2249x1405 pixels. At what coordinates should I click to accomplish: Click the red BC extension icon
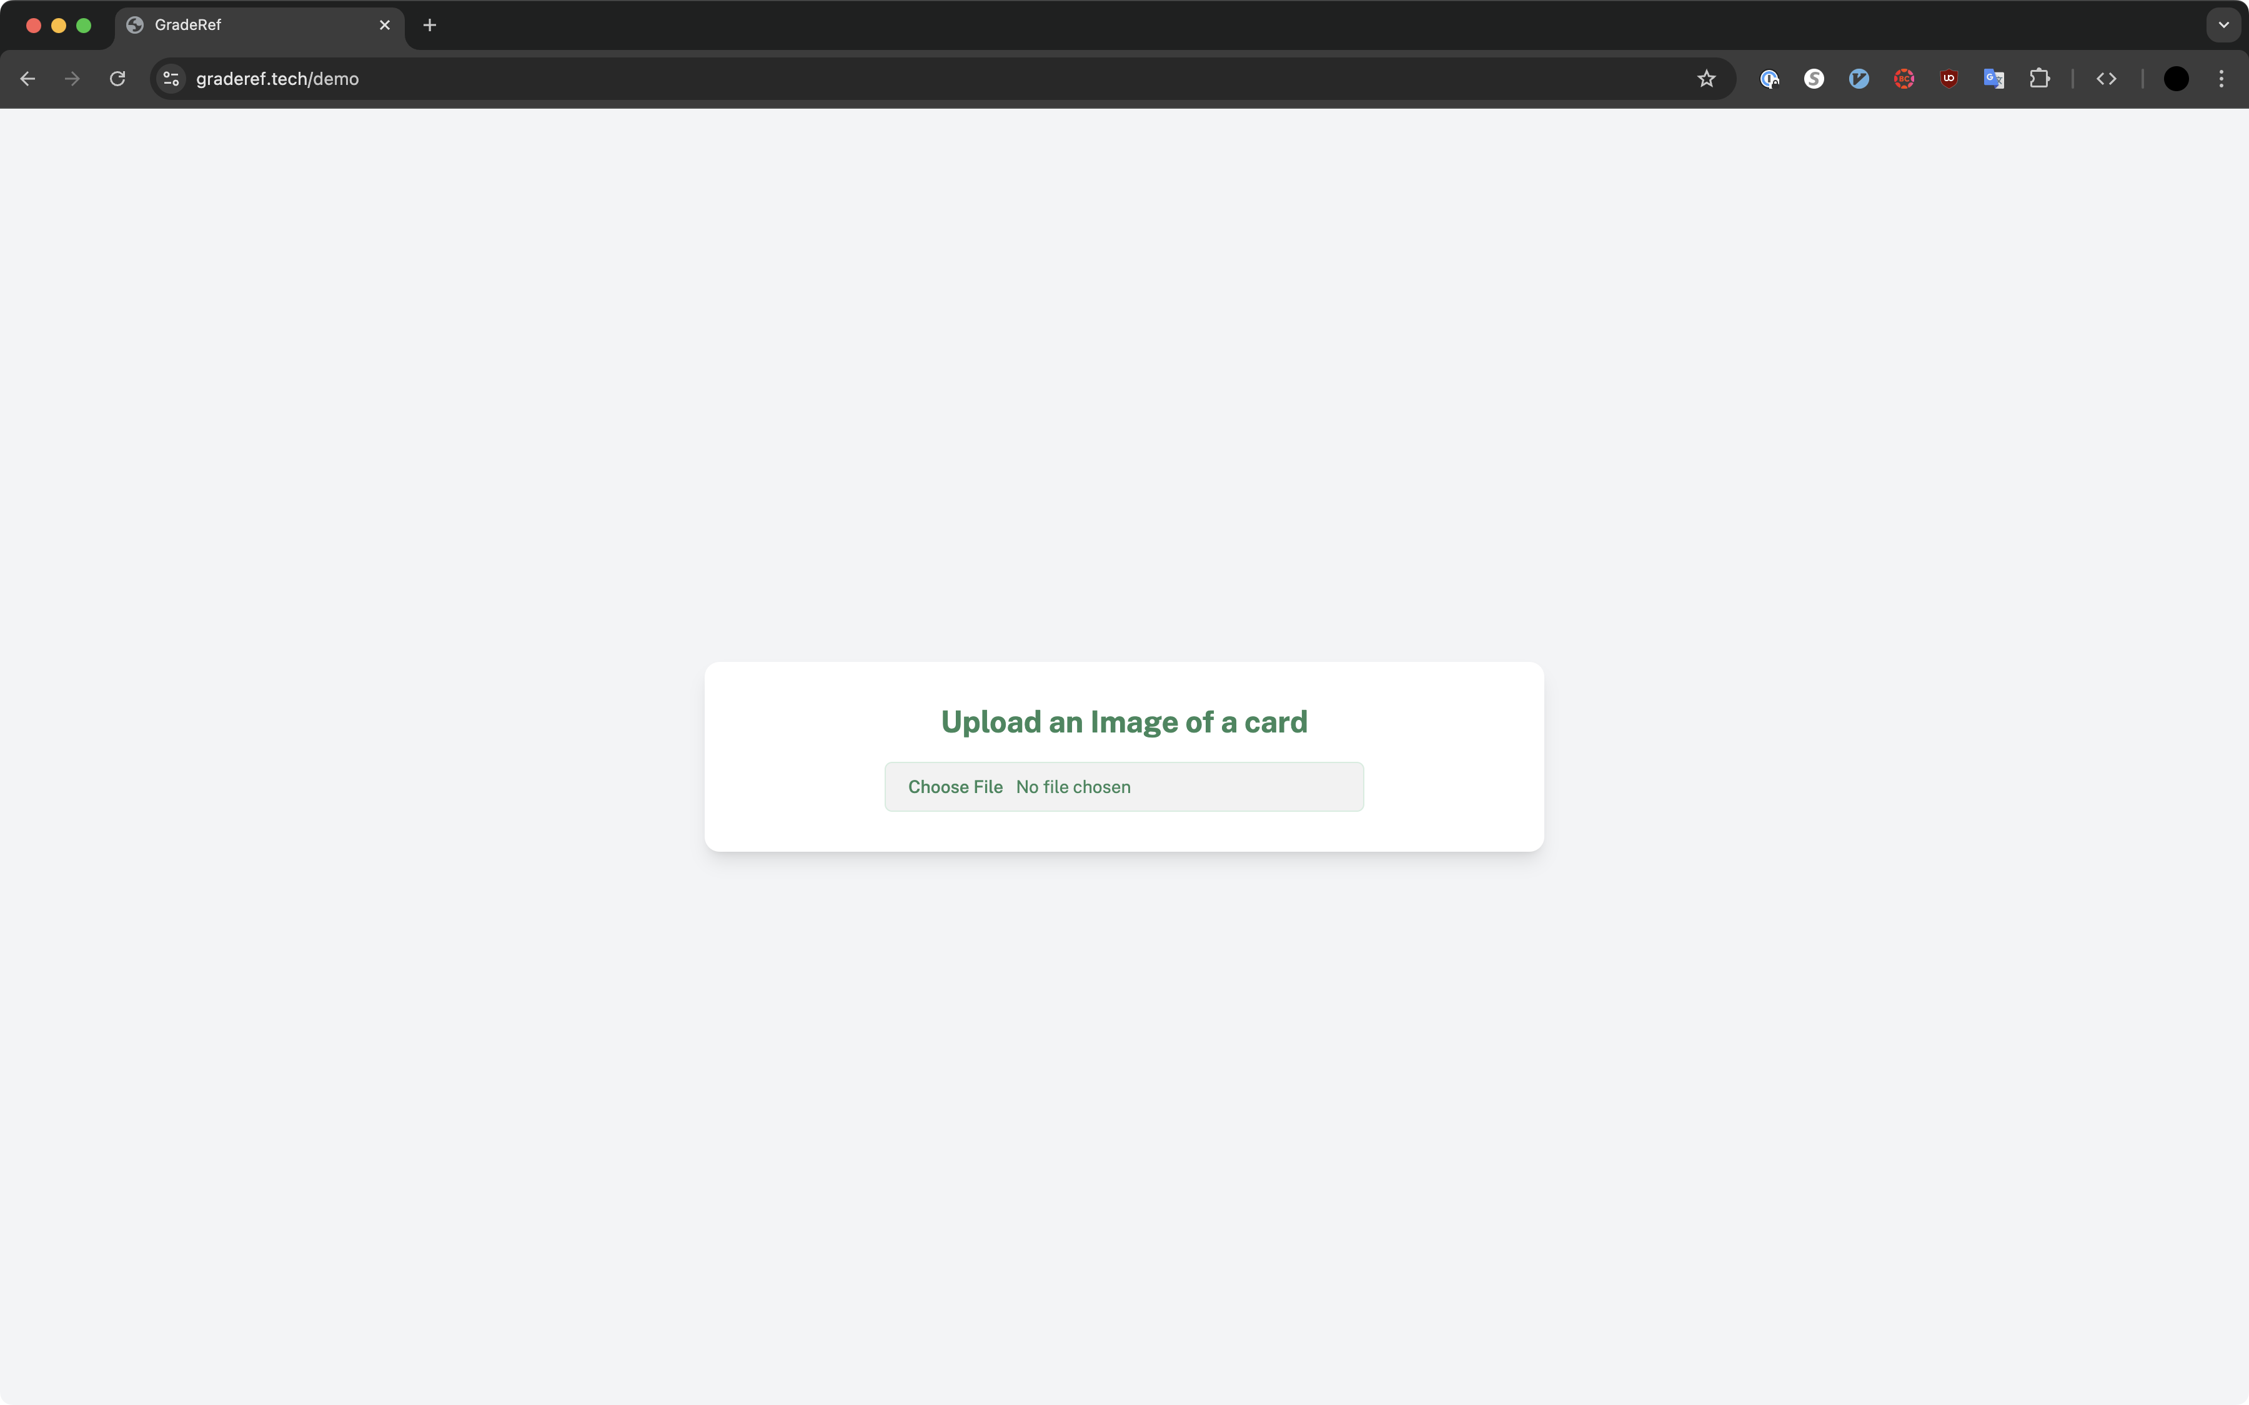[1904, 79]
